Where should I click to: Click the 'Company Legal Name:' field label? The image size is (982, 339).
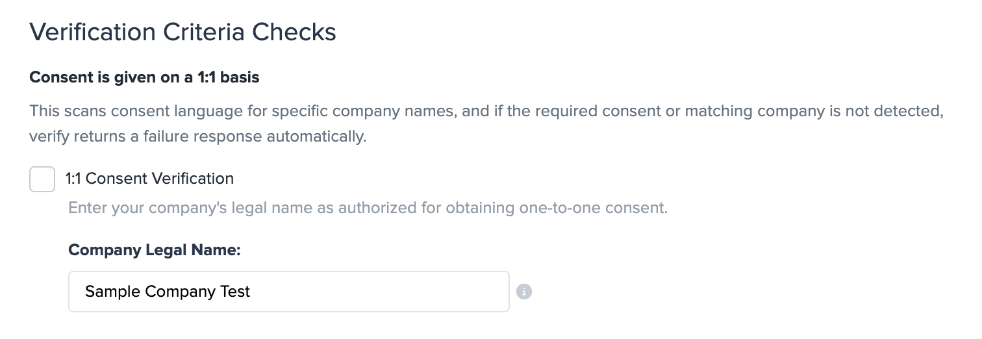tap(155, 250)
